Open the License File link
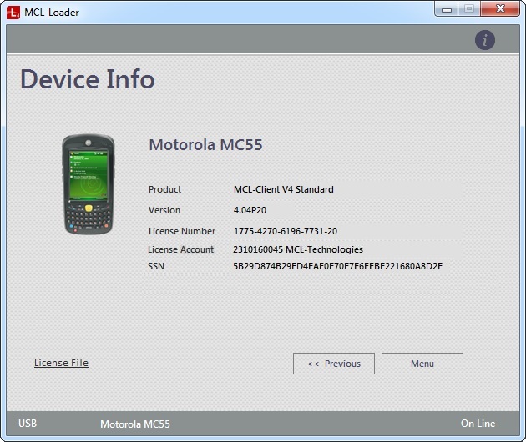This screenshot has width=526, height=442. [61, 363]
